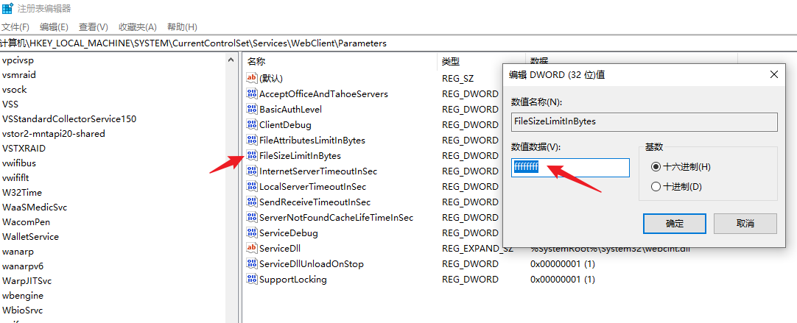
Task: Click the SupportLocking DWORD icon
Action: (x=252, y=280)
